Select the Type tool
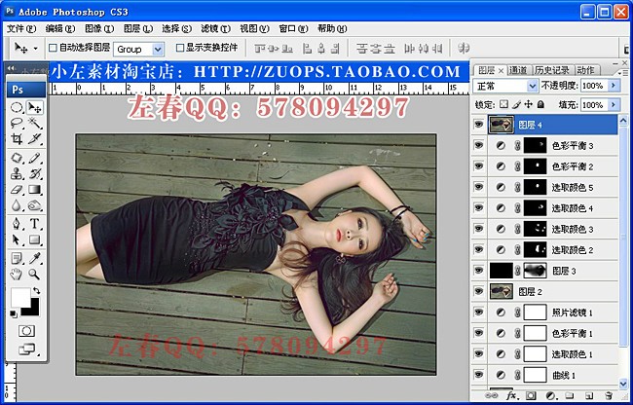 (x=35, y=224)
